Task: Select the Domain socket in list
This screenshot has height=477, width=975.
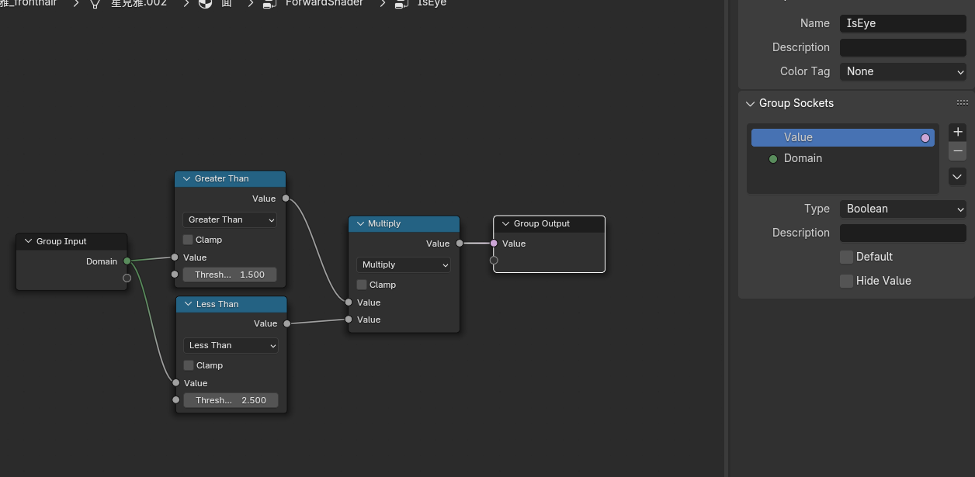Action: (803, 158)
